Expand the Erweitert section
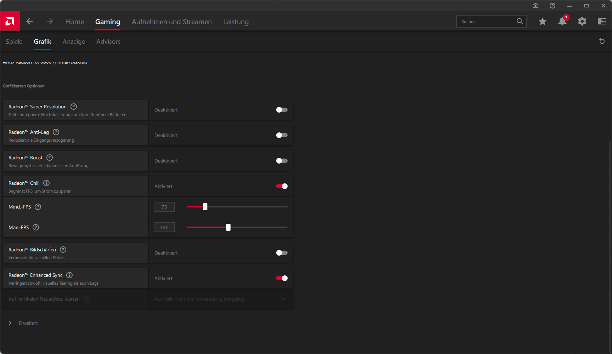612x354 pixels. 23,323
